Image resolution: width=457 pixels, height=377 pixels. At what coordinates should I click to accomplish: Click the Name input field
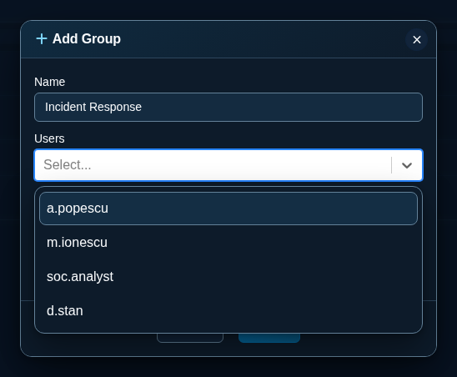tap(228, 107)
